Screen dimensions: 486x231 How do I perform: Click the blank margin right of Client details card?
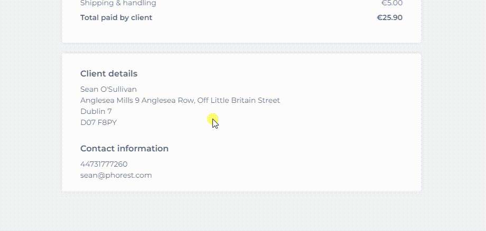point(454,122)
